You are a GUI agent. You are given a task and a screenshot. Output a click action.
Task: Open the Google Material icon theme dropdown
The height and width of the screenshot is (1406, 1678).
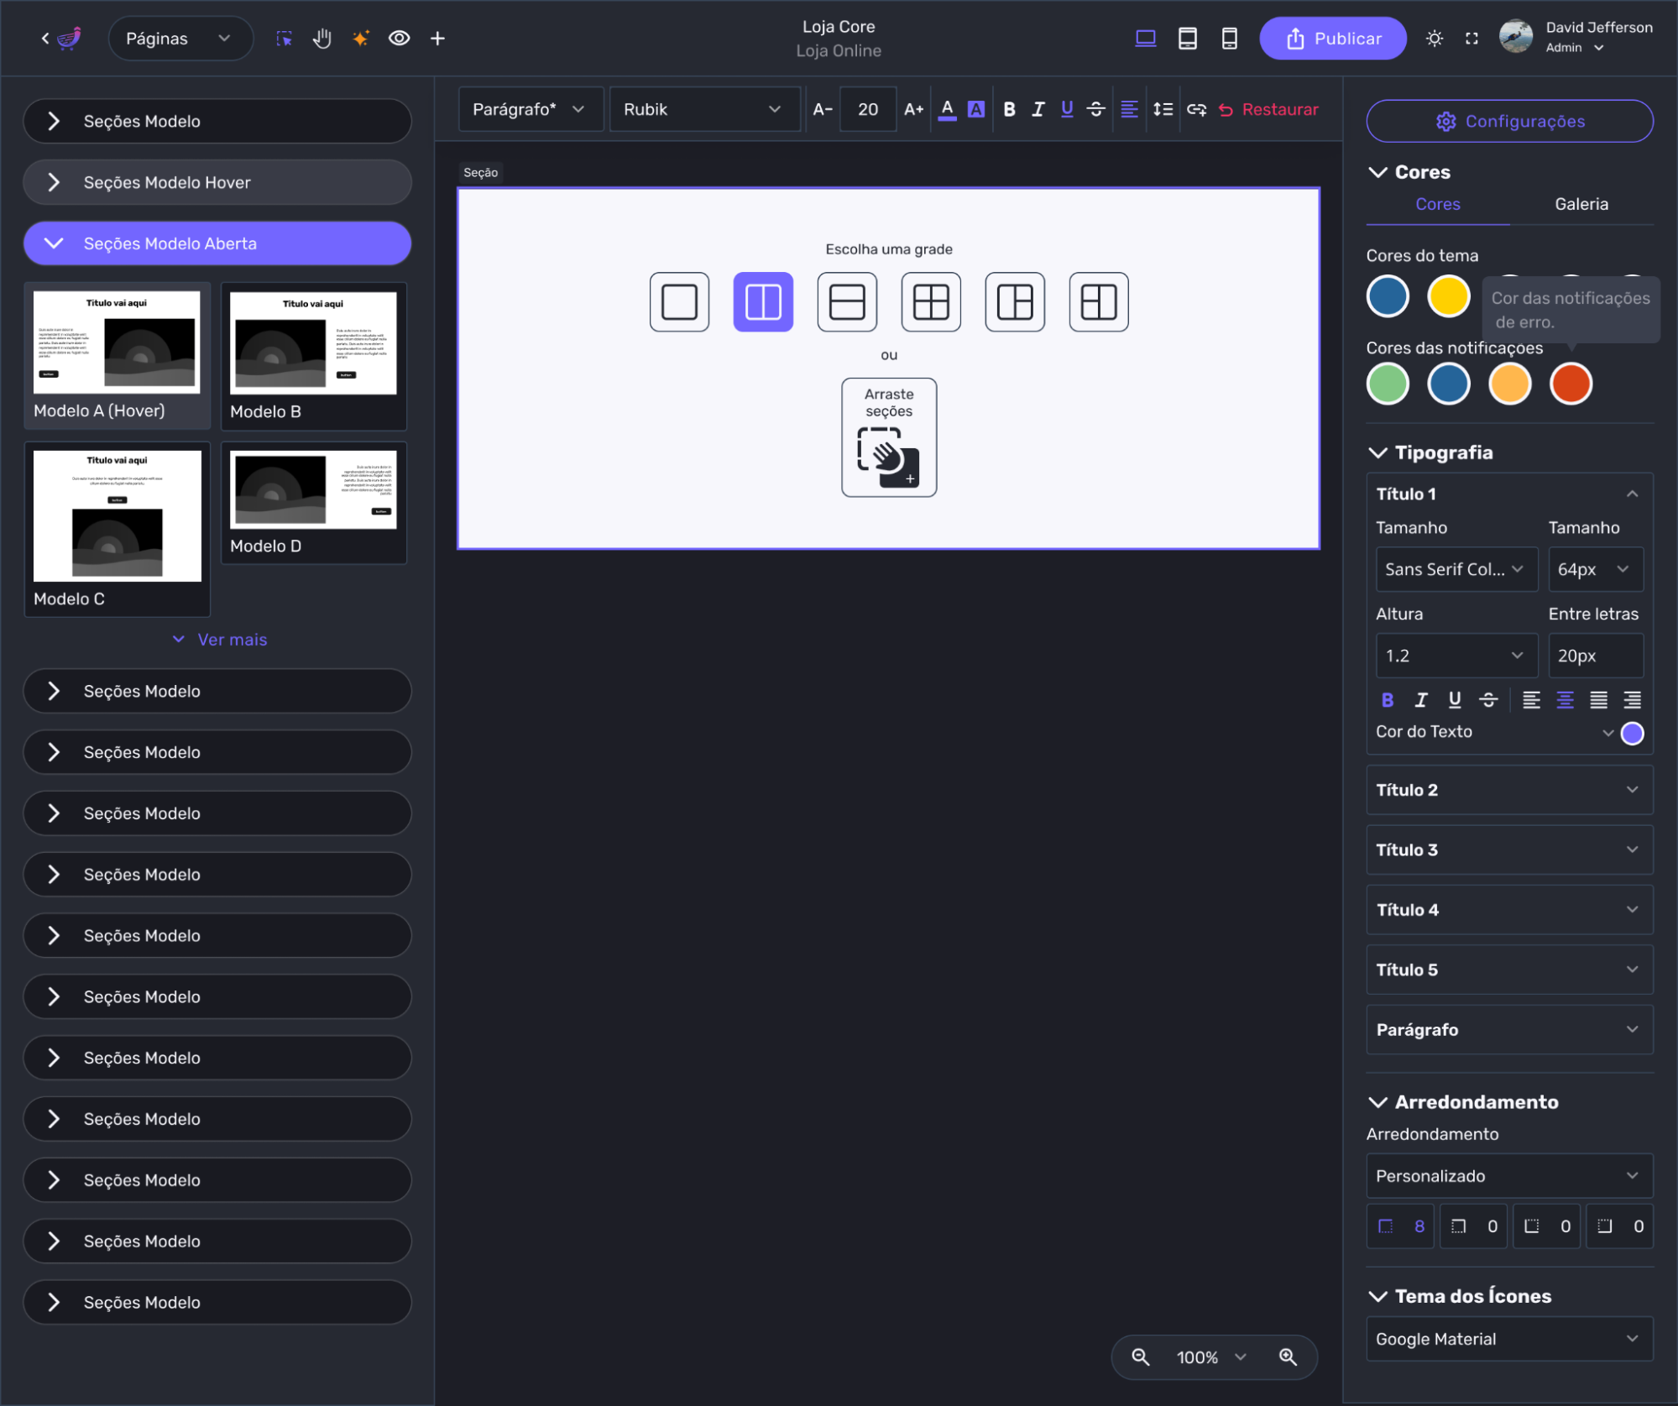pos(1508,1339)
